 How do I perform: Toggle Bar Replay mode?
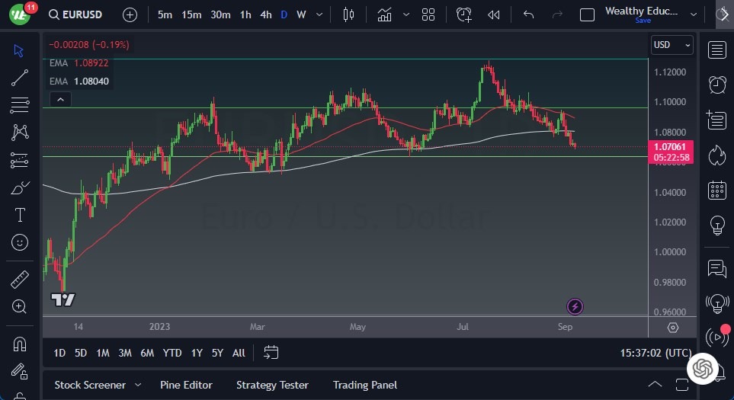point(494,14)
